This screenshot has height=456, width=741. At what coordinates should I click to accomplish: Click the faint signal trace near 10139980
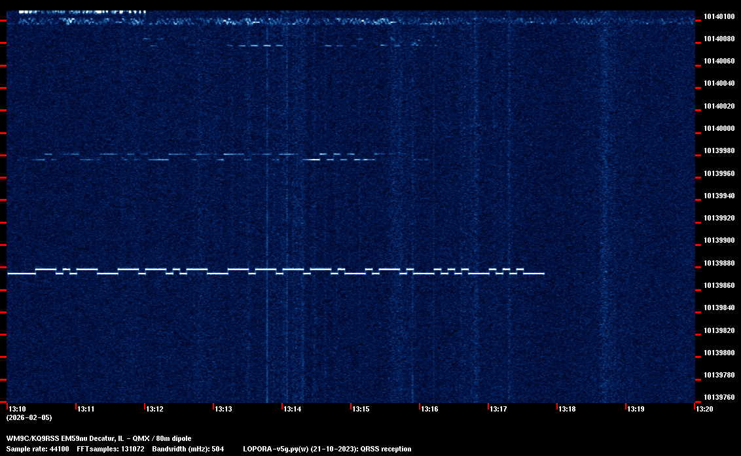(196, 156)
